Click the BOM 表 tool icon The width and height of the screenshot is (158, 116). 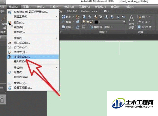(x=139, y=27)
